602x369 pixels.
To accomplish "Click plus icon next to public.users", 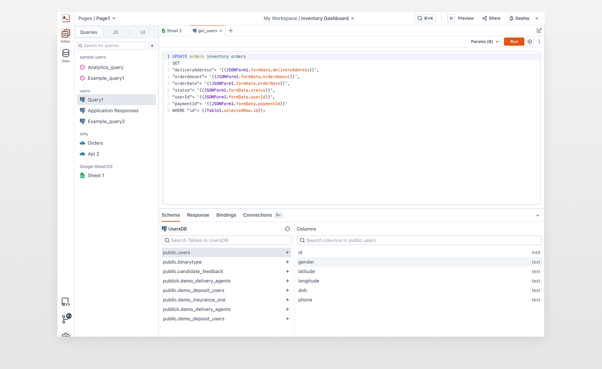I will [287, 253].
